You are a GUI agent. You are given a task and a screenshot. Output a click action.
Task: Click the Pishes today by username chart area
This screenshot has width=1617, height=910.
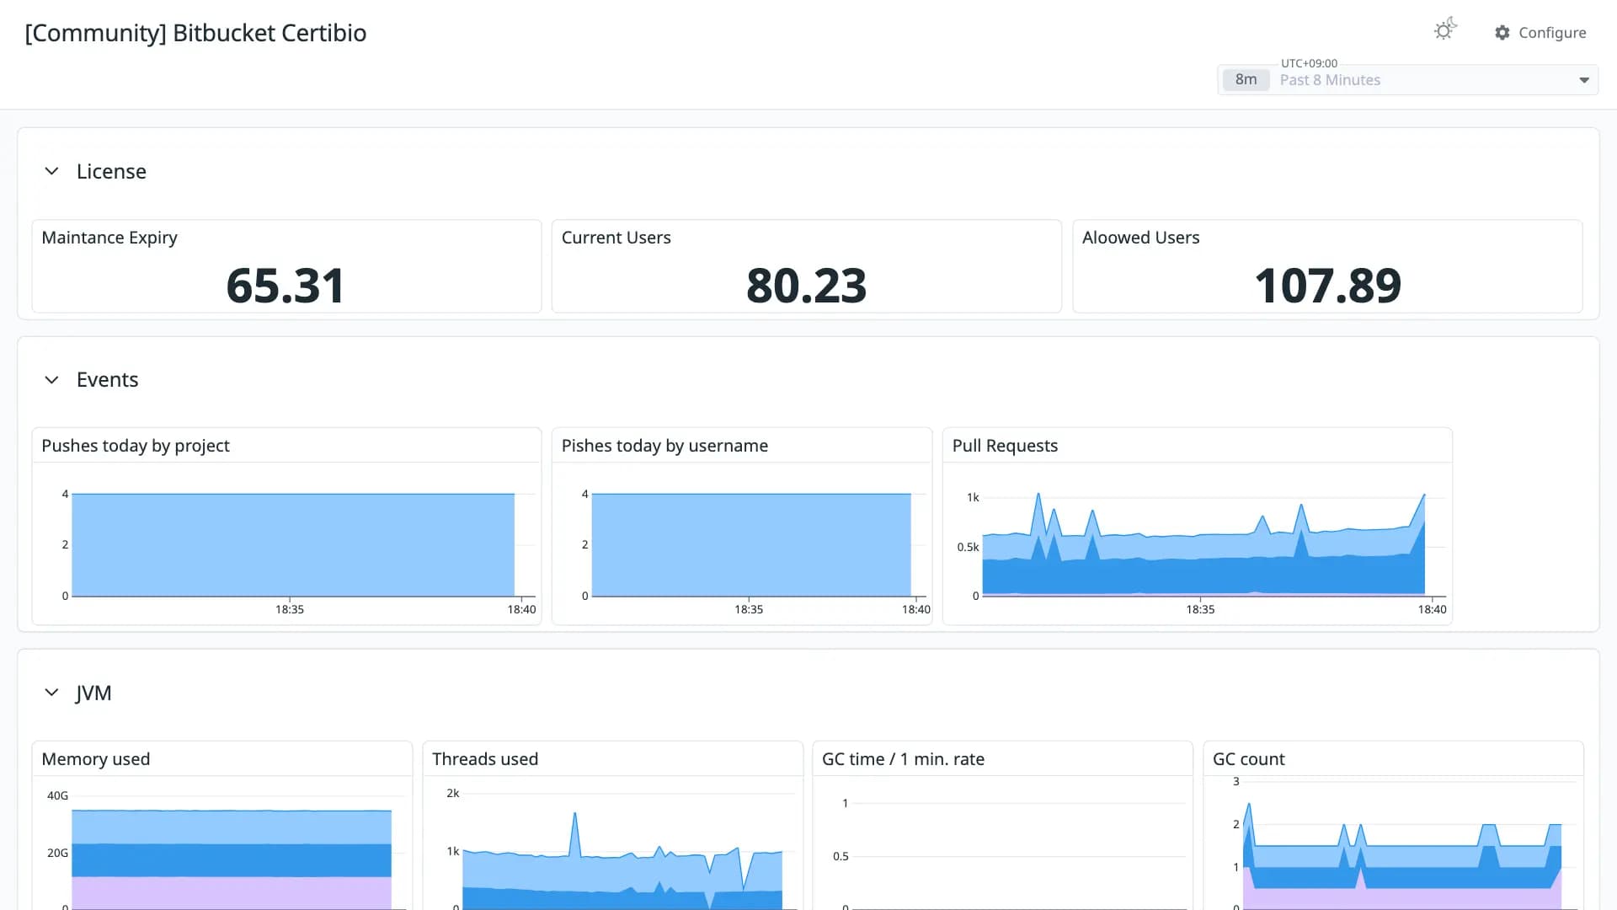751,545
